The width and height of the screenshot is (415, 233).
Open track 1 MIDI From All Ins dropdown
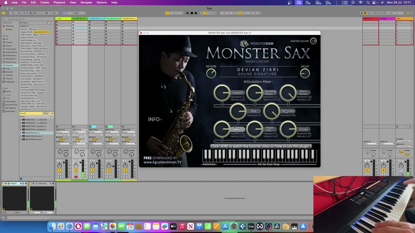coord(63,132)
